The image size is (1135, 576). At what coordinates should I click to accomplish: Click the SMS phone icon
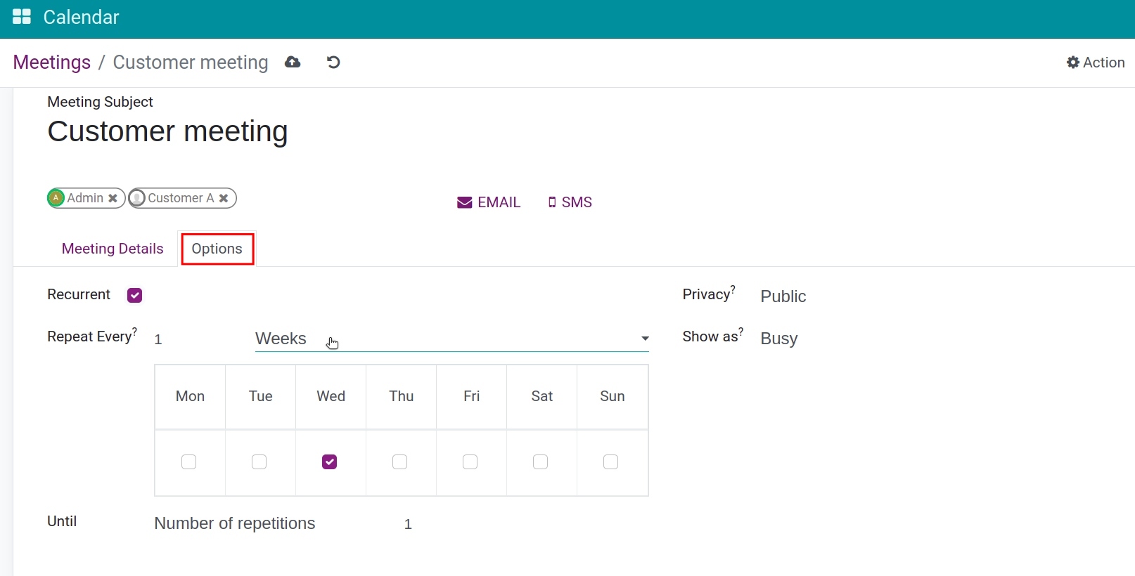tap(552, 203)
